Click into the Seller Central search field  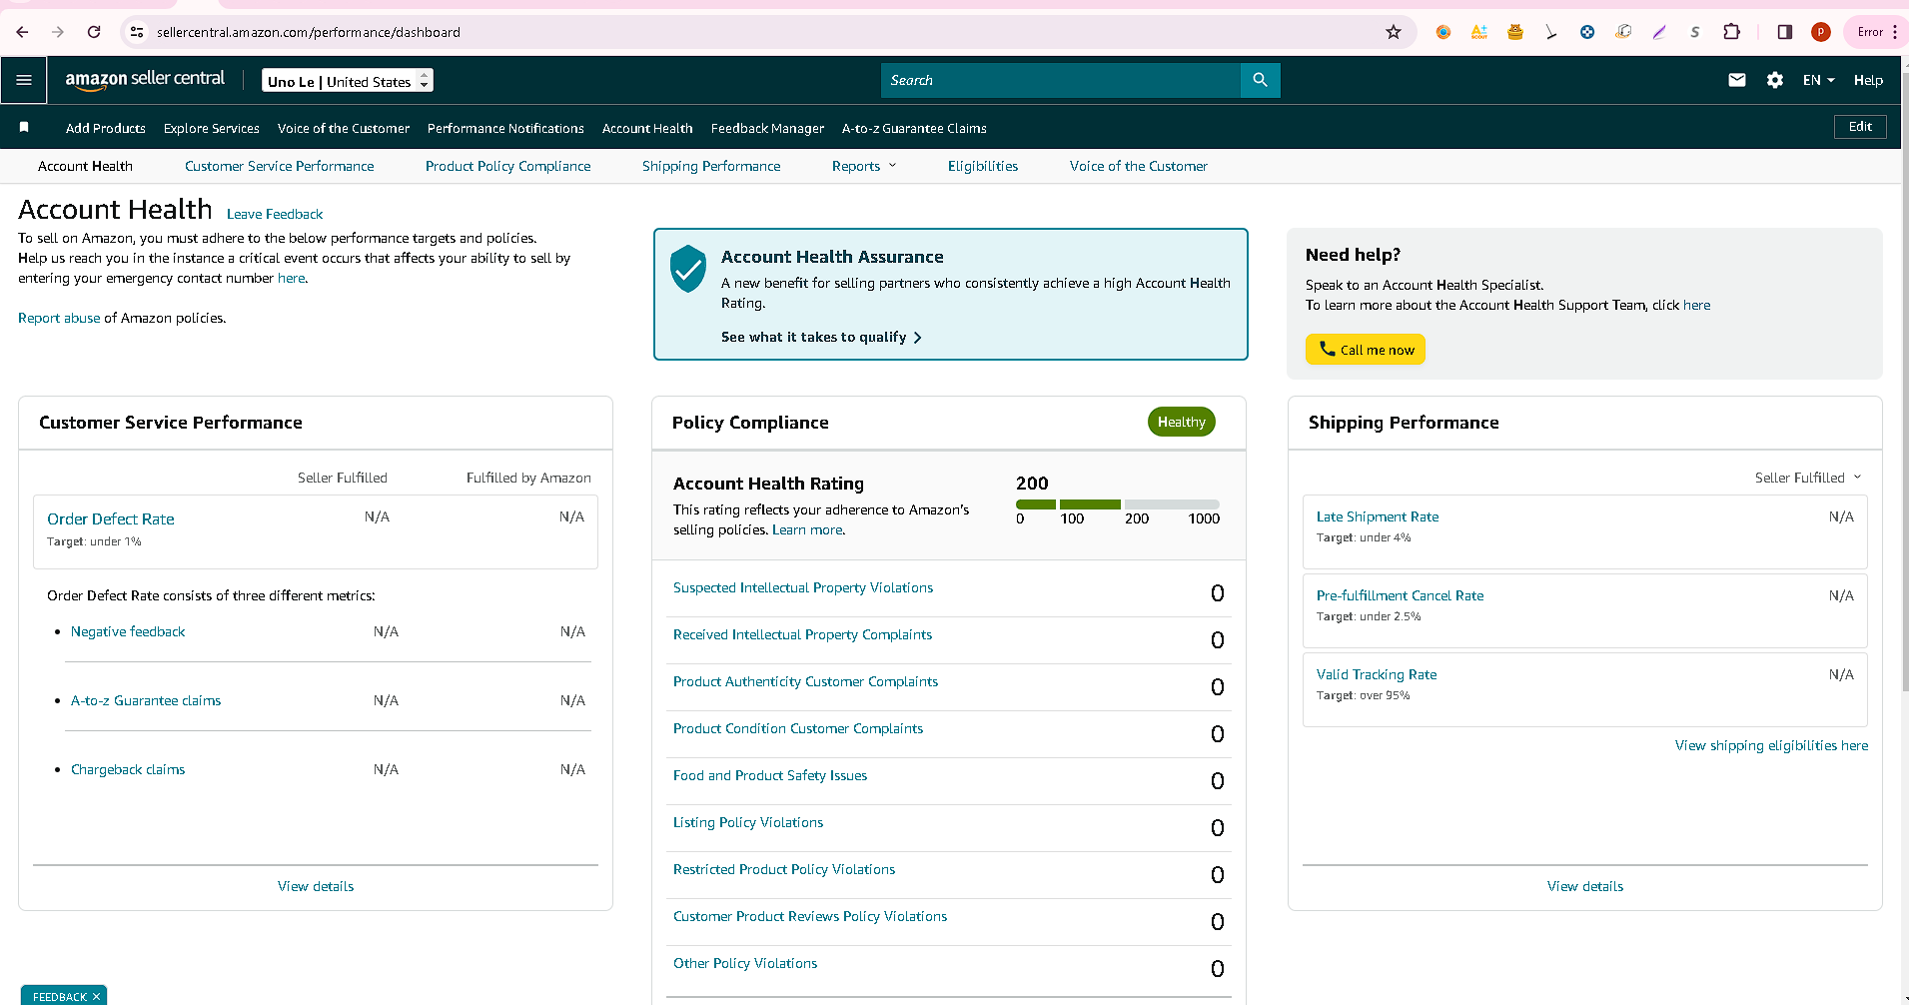(1061, 80)
